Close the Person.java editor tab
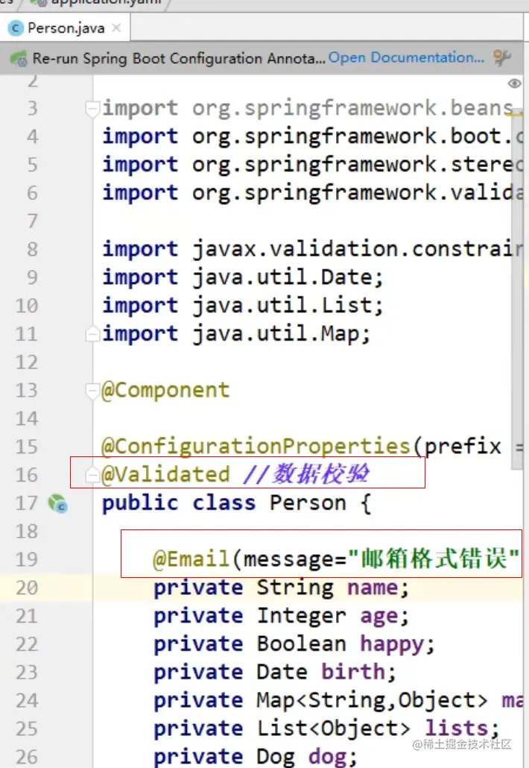Screen dimensions: 529x768 [117, 28]
